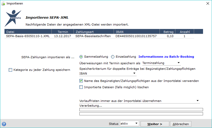212x128 pixels.
Task: Click the Anzahl column header
Action: point(185,32)
